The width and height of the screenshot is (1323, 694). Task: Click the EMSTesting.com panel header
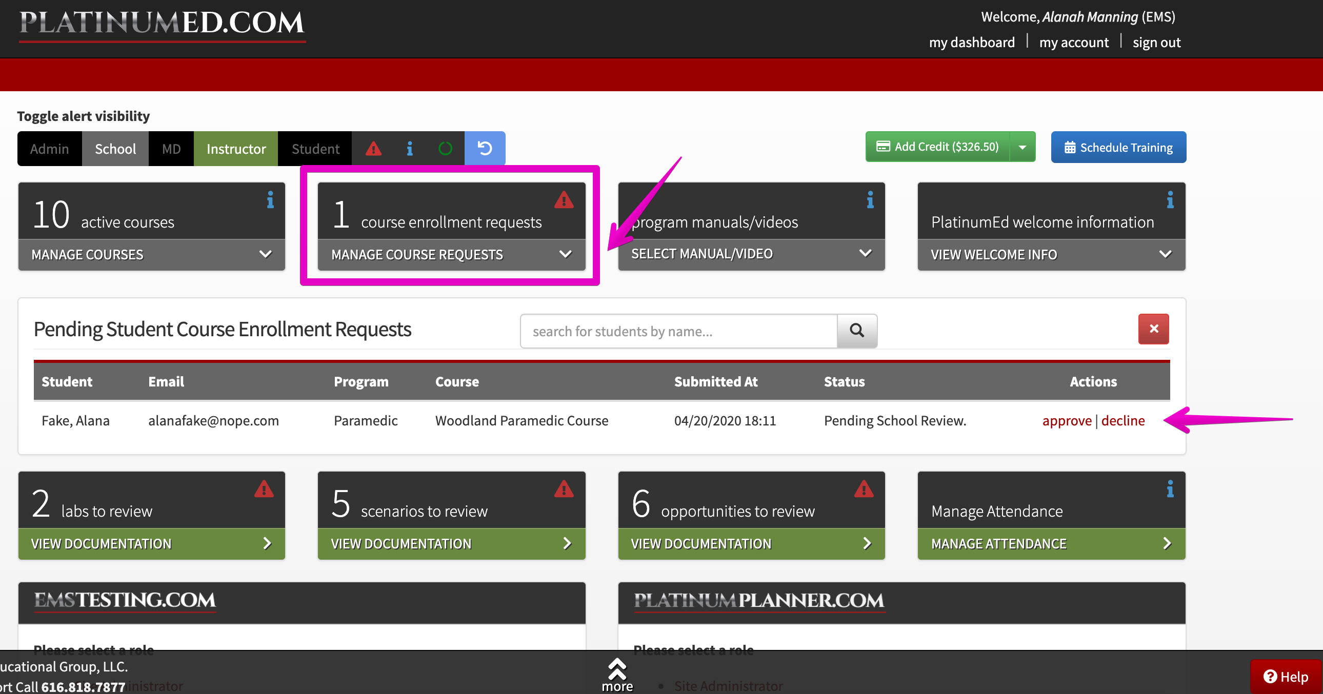pyautogui.click(x=302, y=603)
